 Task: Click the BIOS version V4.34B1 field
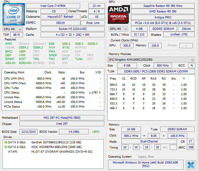click(74, 132)
